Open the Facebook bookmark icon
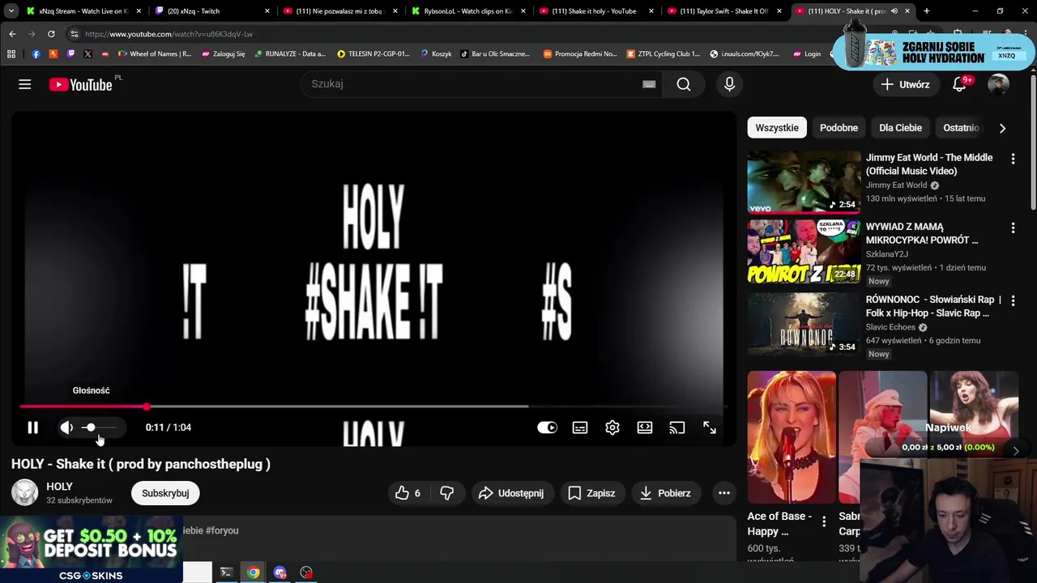This screenshot has width=1037, height=583. click(36, 54)
